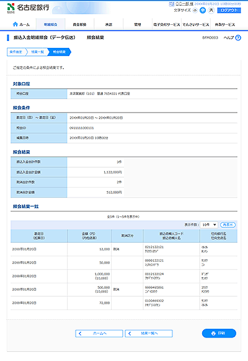Click the ホームへ back button
The width and height of the screenshot is (248, 361).
[99, 334]
